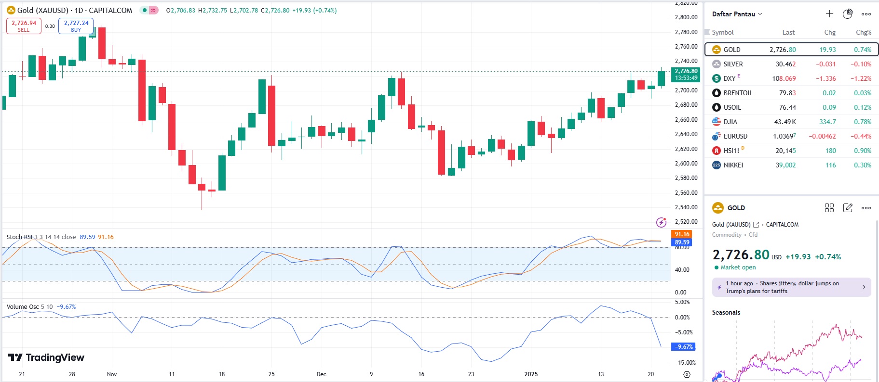The width and height of the screenshot is (879, 382).
Task: Open the external link icon next to Gold (XAUUSD)
Action: pos(756,225)
